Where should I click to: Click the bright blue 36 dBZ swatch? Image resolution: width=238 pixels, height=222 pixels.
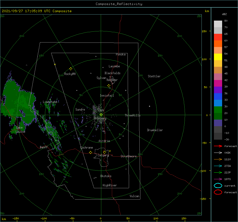[x=218, y=96]
